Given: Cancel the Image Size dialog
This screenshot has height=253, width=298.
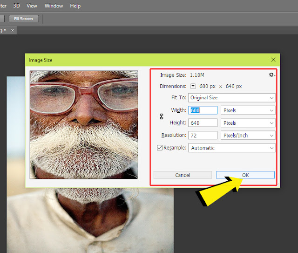Looking at the screenshot, I should coord(183,175).
